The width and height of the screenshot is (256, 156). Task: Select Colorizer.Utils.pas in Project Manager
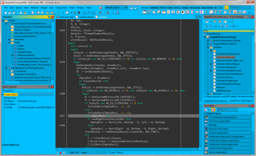225,77
